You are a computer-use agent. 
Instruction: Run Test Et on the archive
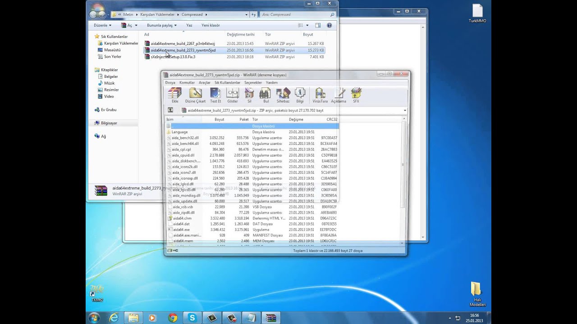pyautogui.click(x=215, y=95)
